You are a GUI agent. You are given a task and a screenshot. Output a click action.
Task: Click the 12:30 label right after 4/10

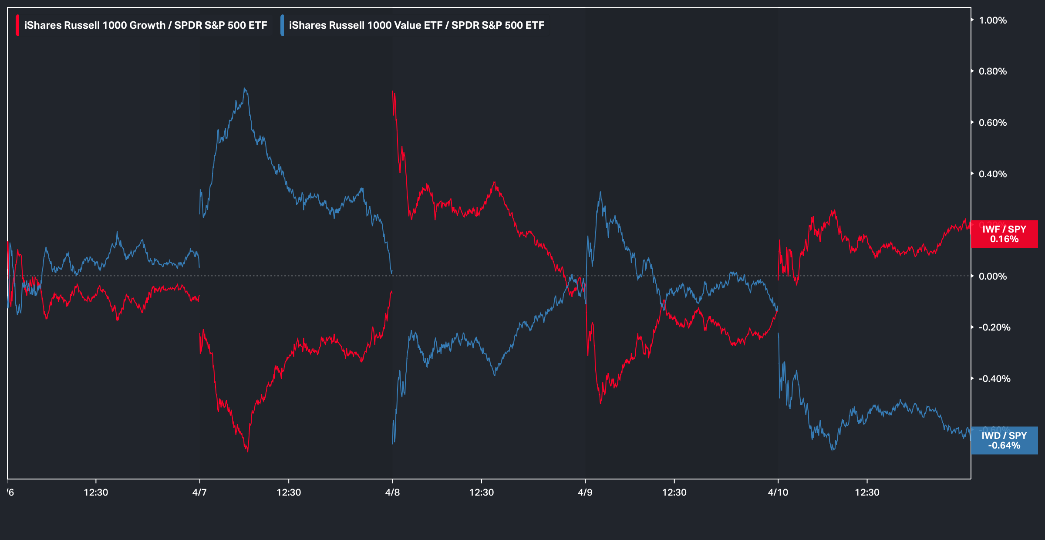867,493
